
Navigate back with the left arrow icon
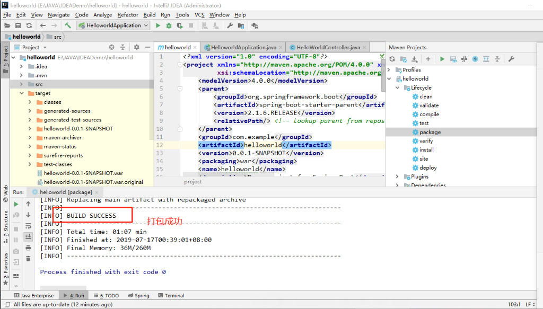[x=43, y=25]
